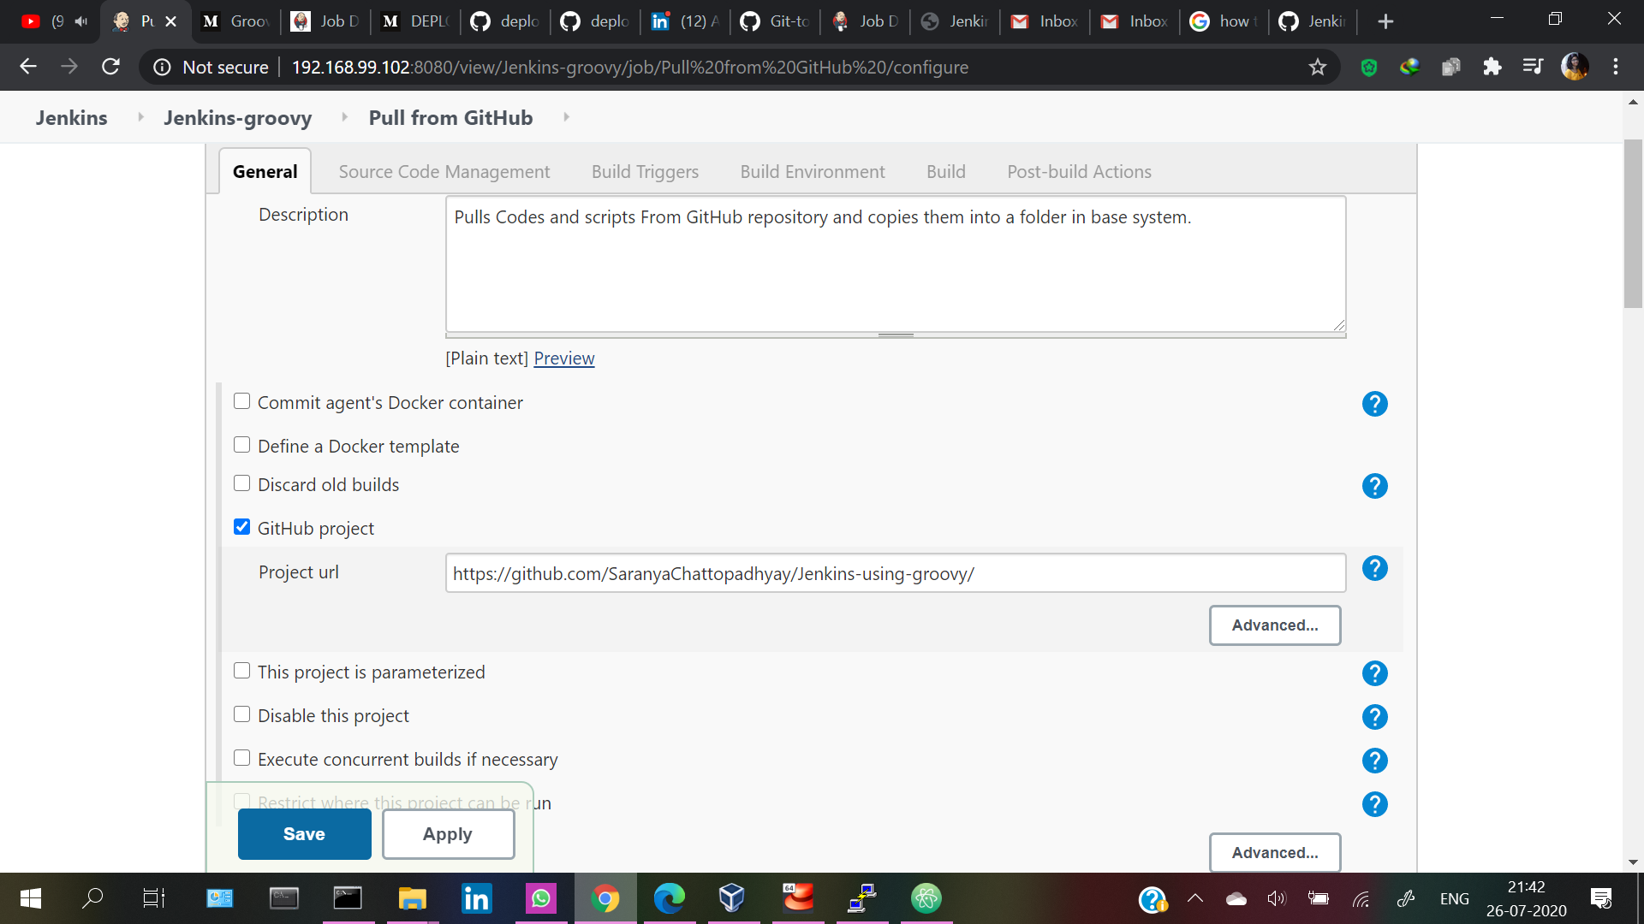
Task: Reload the Jenkins configure page
Action: point(110,67)
